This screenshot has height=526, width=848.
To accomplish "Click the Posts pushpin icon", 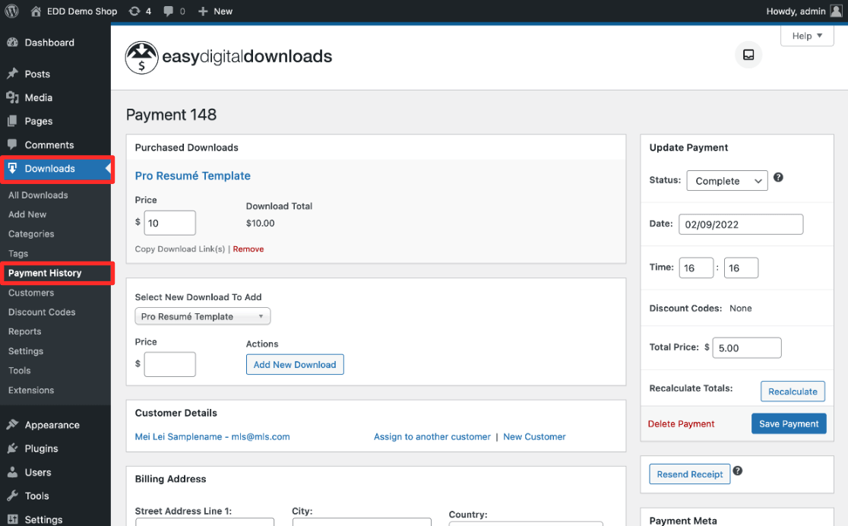I will pos(12,74).
